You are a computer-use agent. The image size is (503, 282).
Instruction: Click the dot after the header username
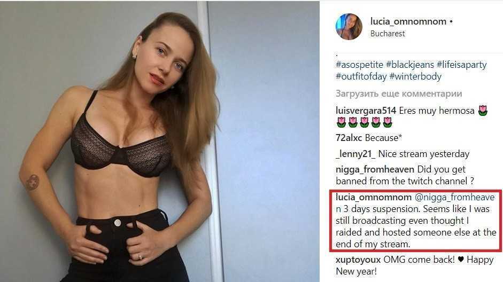coord(451,22)
